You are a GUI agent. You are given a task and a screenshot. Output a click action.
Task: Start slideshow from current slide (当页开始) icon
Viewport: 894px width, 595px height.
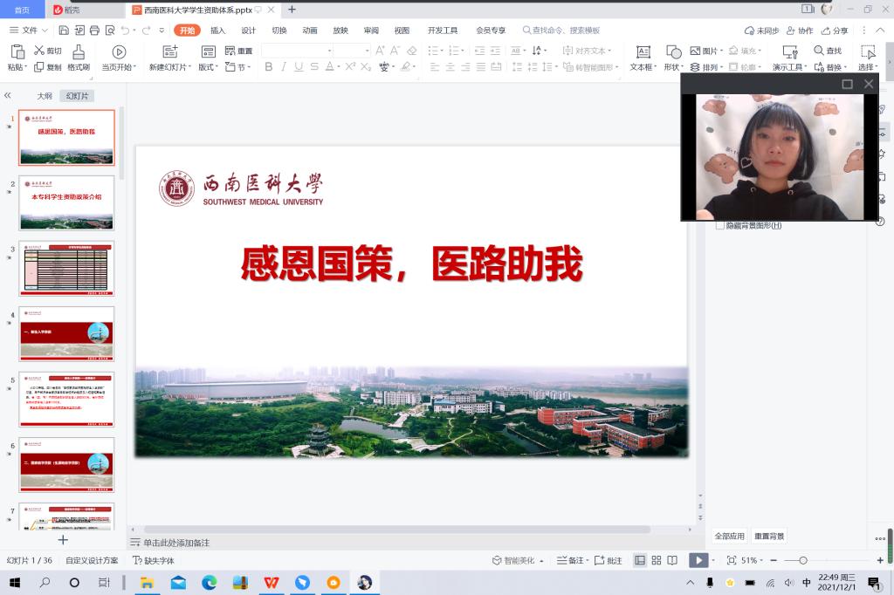point(119,52)
